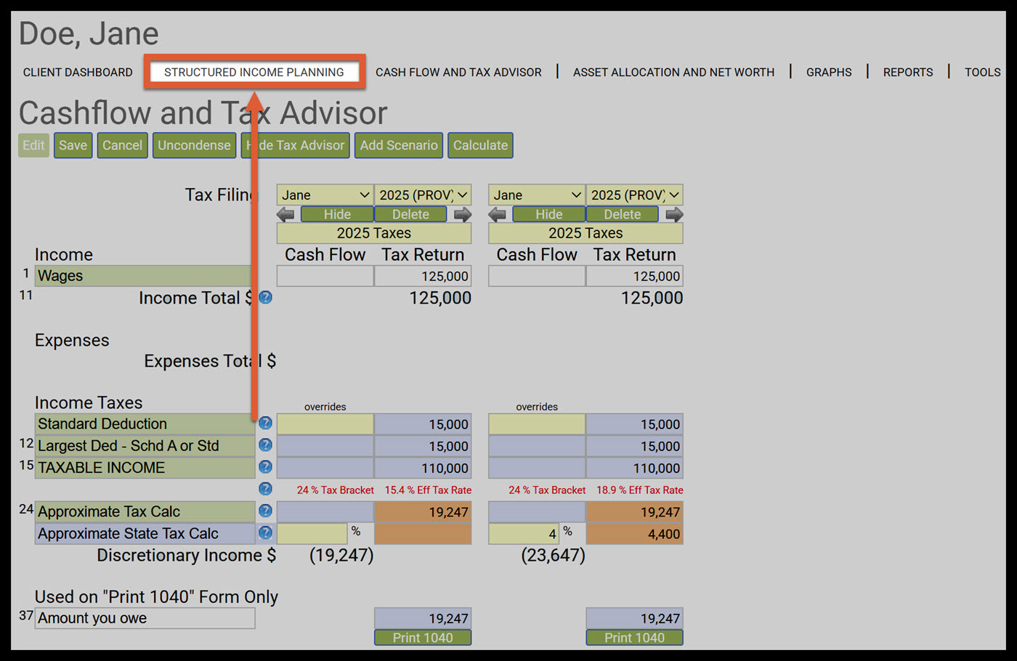Click first scenario Approximate Tax Calc 19,247 cell
The width and height of the screenshot is (1017, 661).
(423, 512)
